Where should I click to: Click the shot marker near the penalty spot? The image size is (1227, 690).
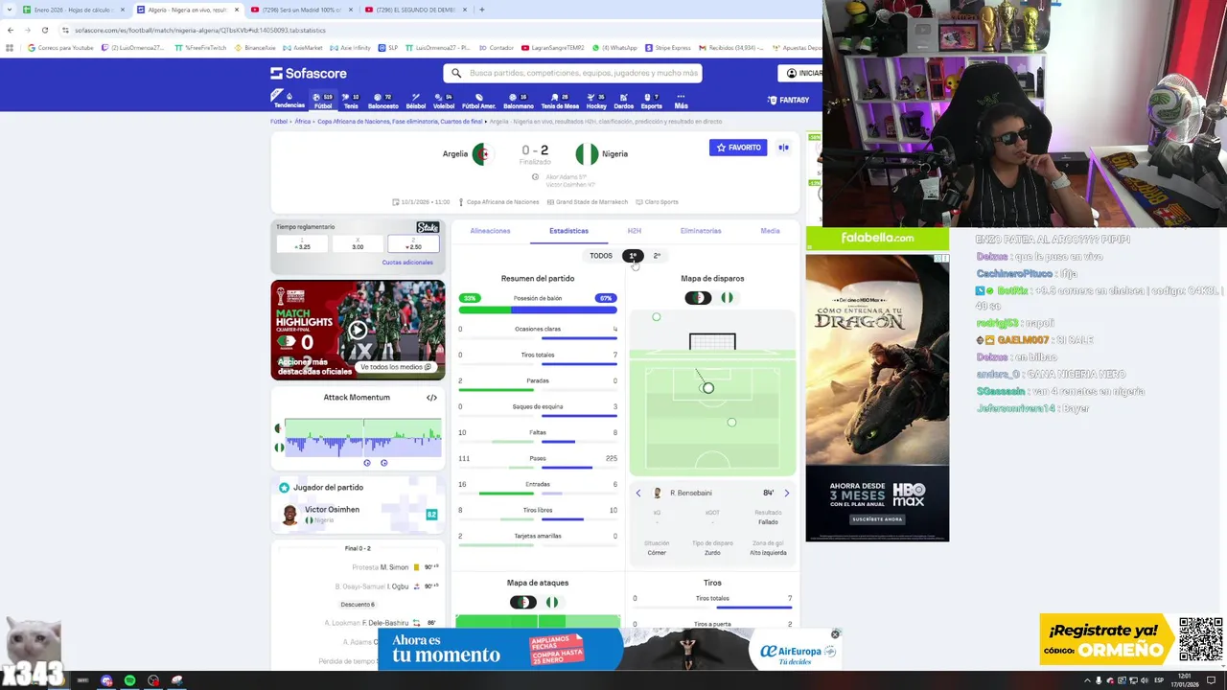[x=707, y=388]
